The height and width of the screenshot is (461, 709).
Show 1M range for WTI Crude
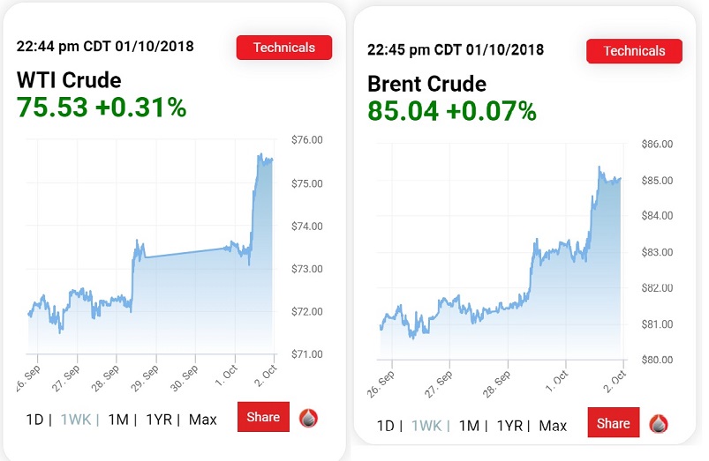tap(118, 420)
